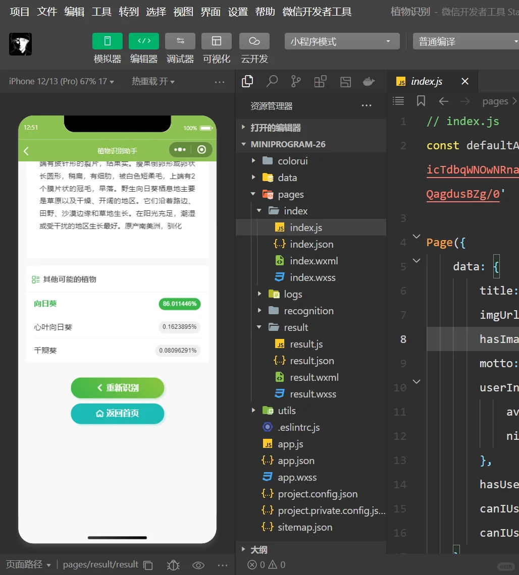Open the 页面路径 dropdown in status bar
This screenshot has height=575, width=519.
click(28, 564)
